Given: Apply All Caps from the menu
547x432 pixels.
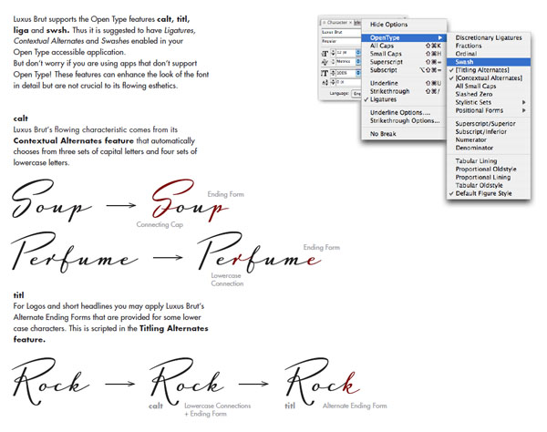Looking at the screenshot, I should pos(404,46).
